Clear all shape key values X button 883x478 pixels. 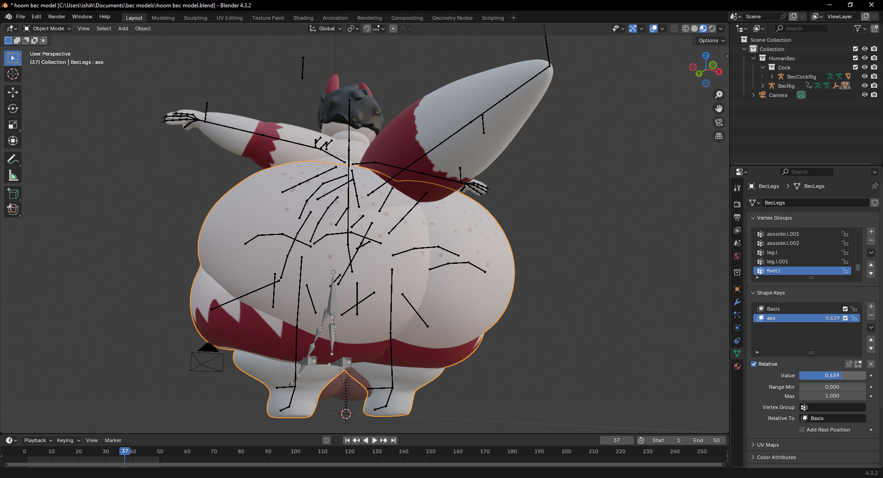871,364
